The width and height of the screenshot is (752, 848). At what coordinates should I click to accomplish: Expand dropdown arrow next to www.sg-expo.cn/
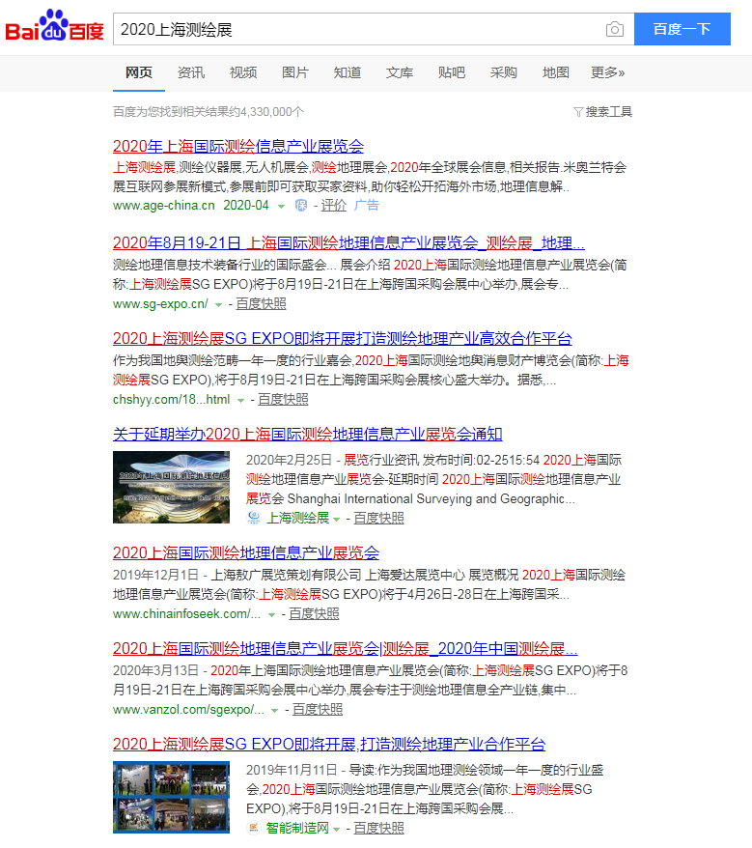(x=218, y=305)
